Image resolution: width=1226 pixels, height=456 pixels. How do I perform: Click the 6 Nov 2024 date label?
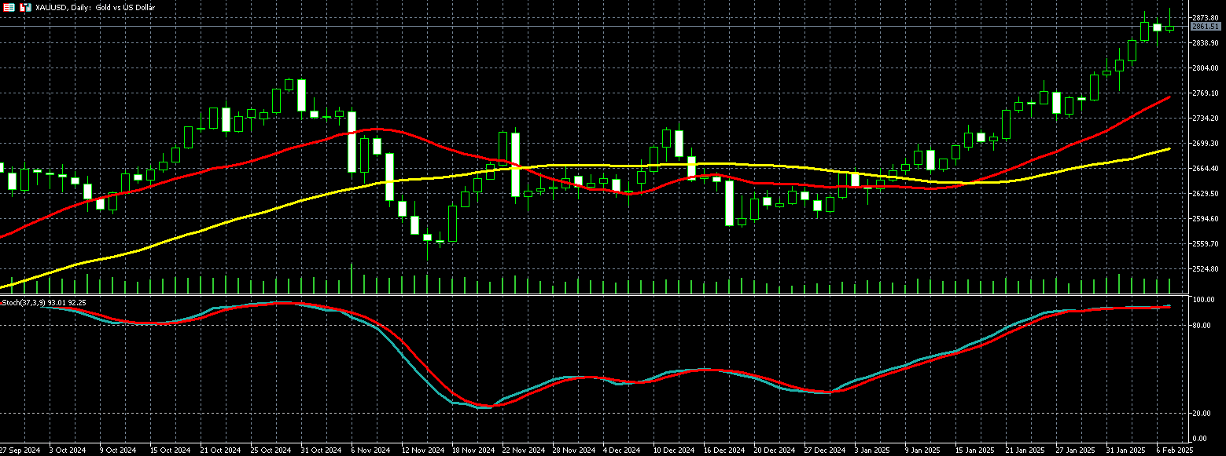[x=370, y=451]
